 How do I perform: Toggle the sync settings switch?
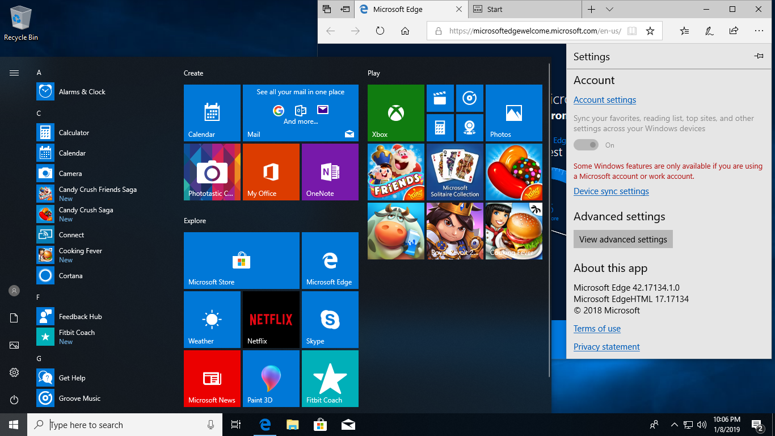[x=586, y=145]
